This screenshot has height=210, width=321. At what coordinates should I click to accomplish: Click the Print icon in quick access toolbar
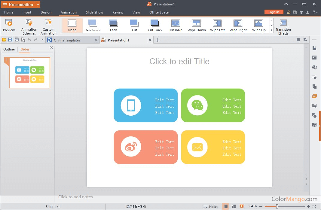[x=17, y=40]
